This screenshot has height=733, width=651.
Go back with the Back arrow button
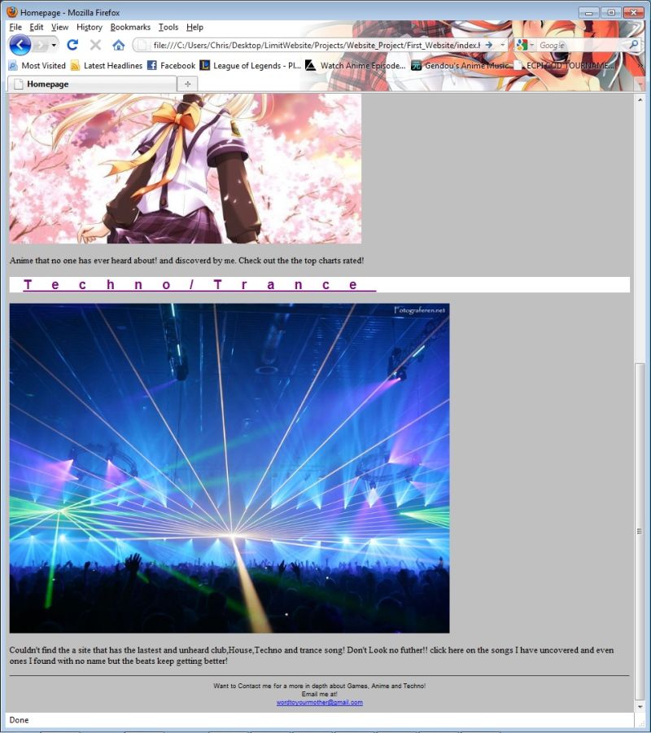point(20,46)
